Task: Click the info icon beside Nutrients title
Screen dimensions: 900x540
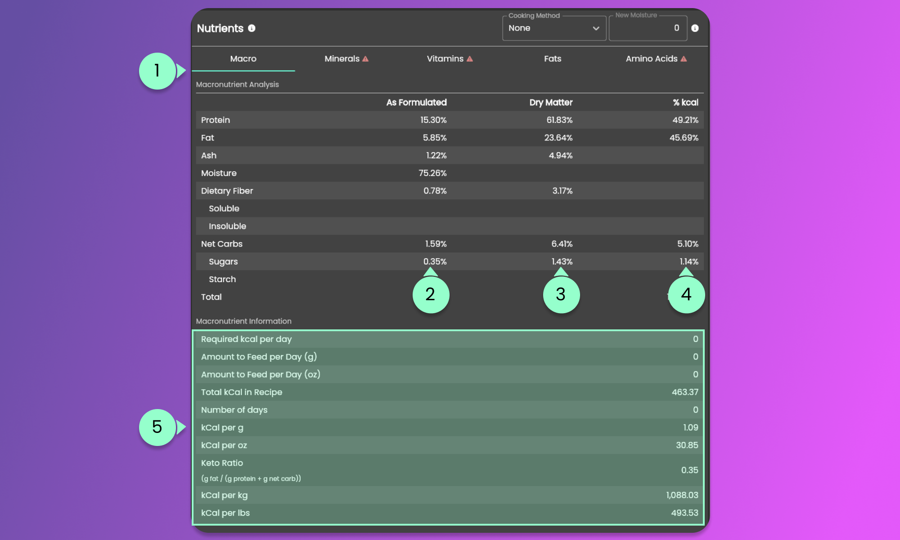Action: (x=252, y=28)
